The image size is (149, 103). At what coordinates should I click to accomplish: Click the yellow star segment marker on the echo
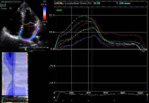22,27
